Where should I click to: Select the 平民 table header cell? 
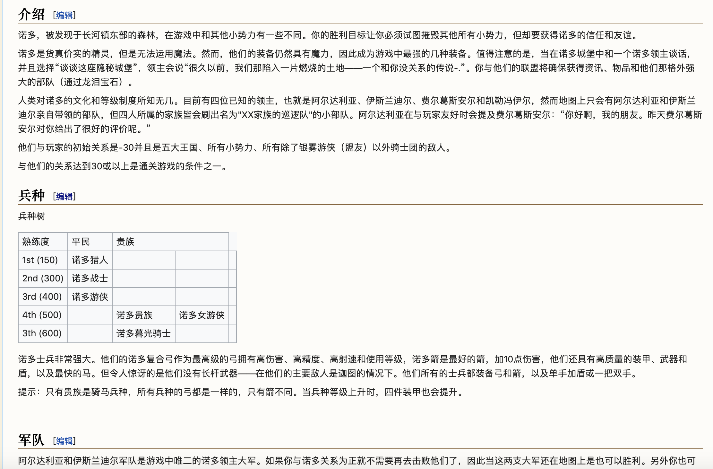[90, 242]
